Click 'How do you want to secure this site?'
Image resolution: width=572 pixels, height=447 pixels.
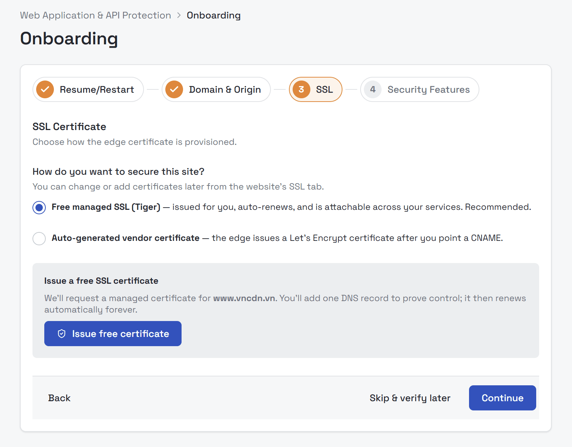point(118,172)
